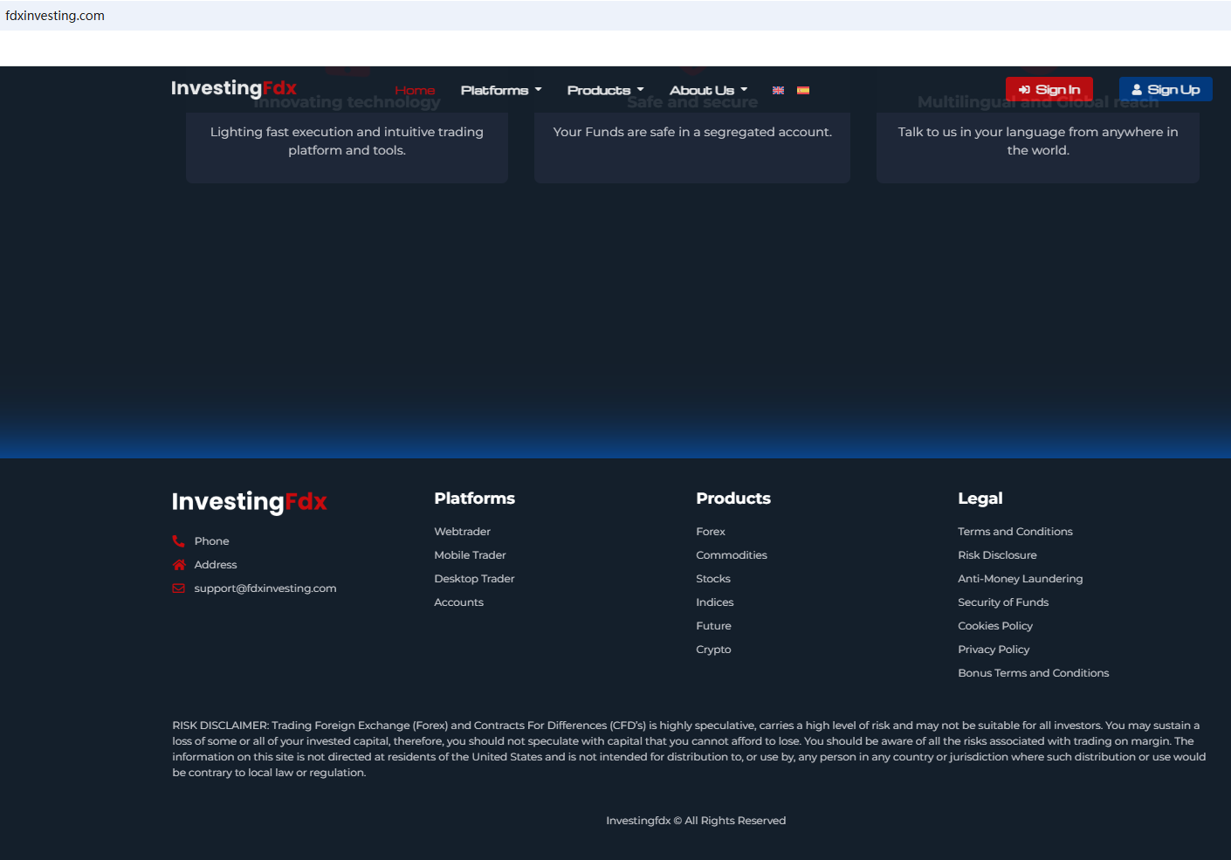
Task: Select the Desktop Trader link
Action: [474, 579]
